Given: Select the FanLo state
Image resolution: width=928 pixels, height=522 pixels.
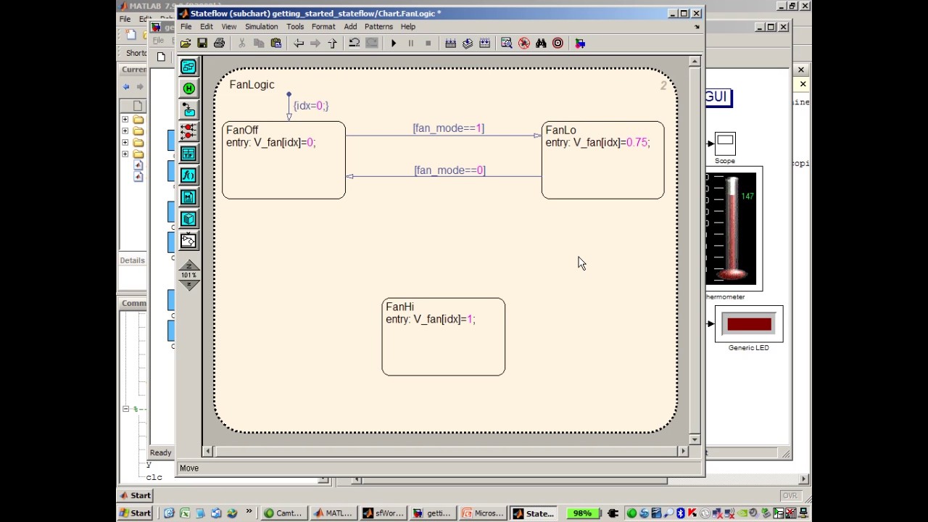Looking at the screenshot, I should [602, 160].
